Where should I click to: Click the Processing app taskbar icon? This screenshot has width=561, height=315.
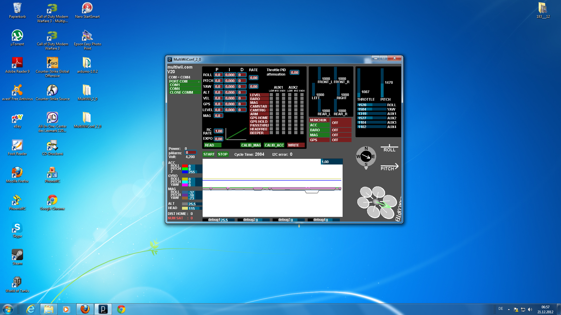point(103,309)
